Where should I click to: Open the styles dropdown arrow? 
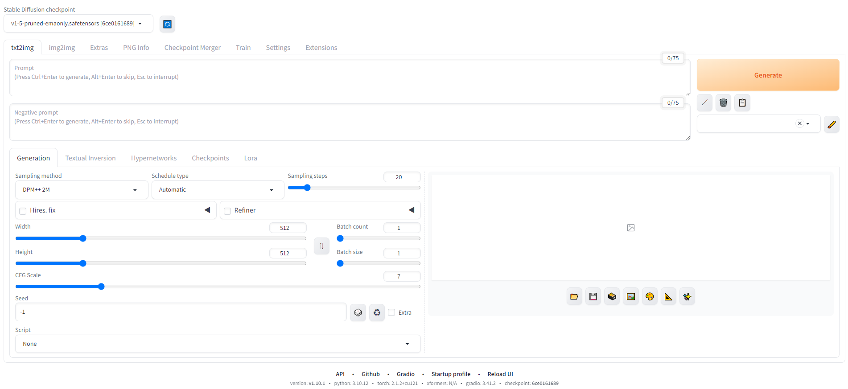point(808,124)
